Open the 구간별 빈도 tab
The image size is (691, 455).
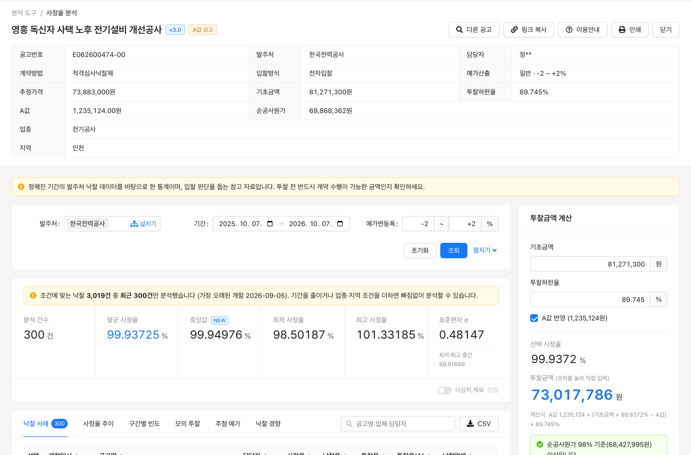point(144,424)
